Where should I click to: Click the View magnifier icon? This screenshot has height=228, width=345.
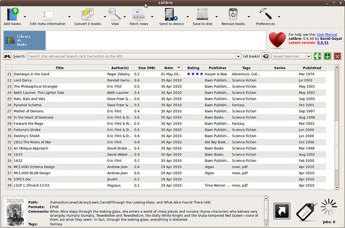[115, 14]
